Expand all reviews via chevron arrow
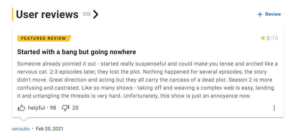Image resolution: width=290 pixels, height=136 pixels. 96,14
